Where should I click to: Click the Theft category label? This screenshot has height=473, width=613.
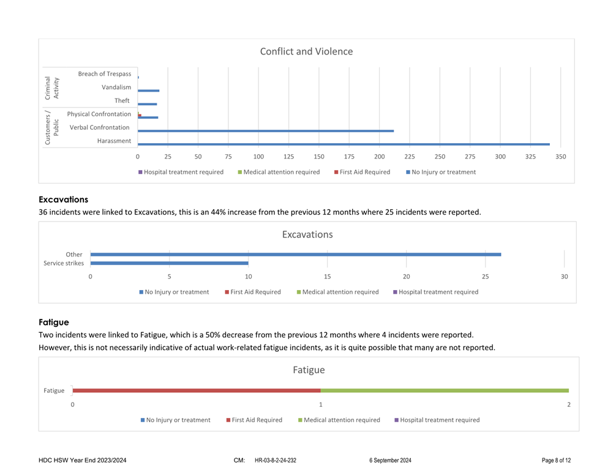(x=122, y=101)
